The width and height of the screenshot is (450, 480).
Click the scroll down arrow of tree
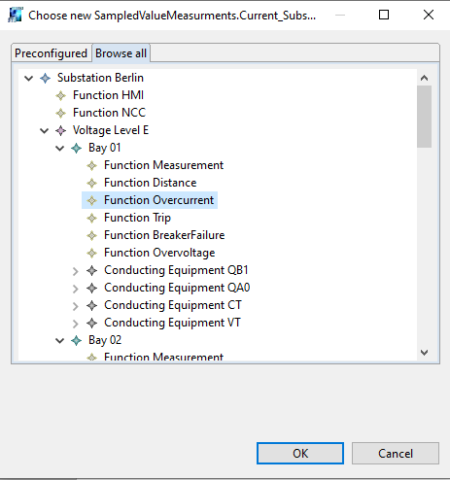(424, 353)
